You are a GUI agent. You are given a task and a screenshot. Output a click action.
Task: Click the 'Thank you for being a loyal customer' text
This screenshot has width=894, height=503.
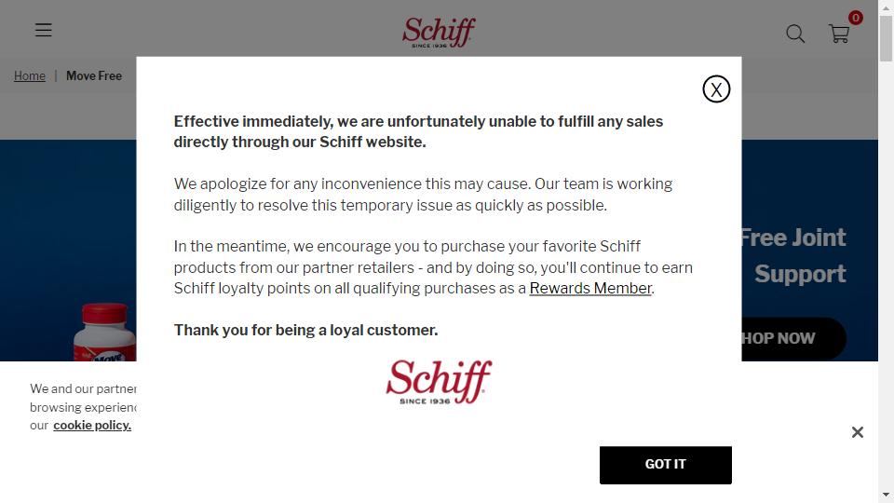click(x=305, y=330)
